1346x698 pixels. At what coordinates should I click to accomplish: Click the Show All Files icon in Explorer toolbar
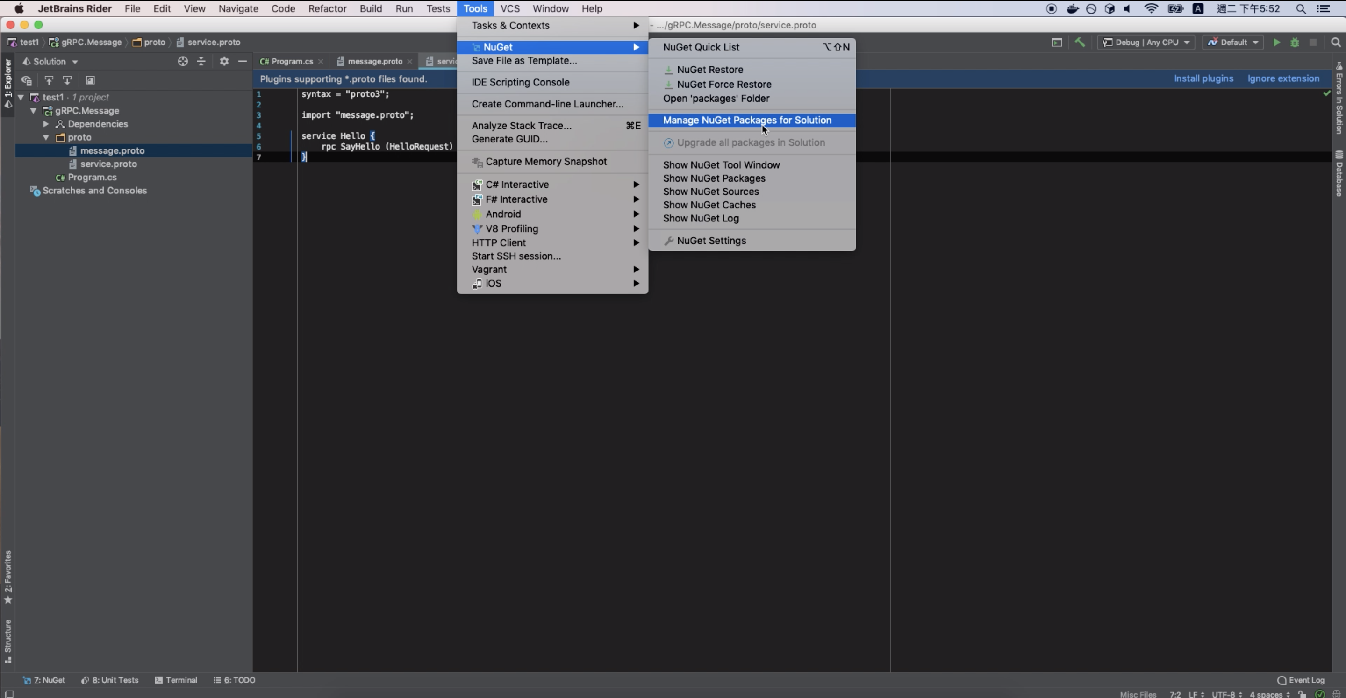coord(90,80)
